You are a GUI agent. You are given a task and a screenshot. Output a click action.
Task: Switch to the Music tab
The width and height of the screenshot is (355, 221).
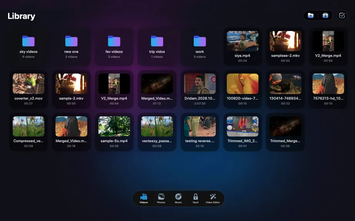tap(178, 198)
